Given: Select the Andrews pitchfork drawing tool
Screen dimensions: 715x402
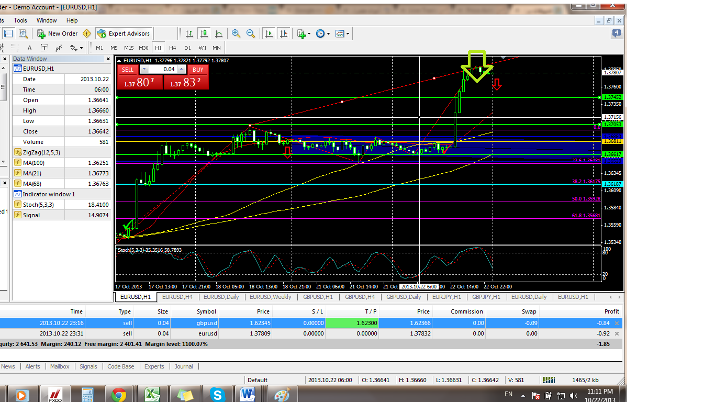Looking at the screenshot, I should click(59, 48).
